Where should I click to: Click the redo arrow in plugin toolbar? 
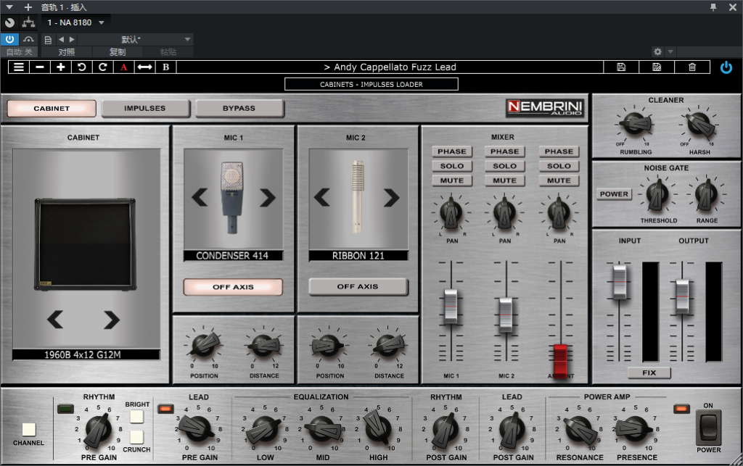pos(103,67)
